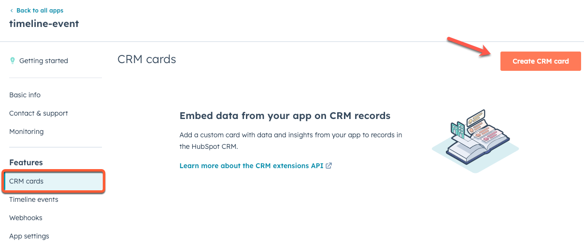Select CRM cards in the Features list
This screenshot has width=584, height=251.
(27, 181)
